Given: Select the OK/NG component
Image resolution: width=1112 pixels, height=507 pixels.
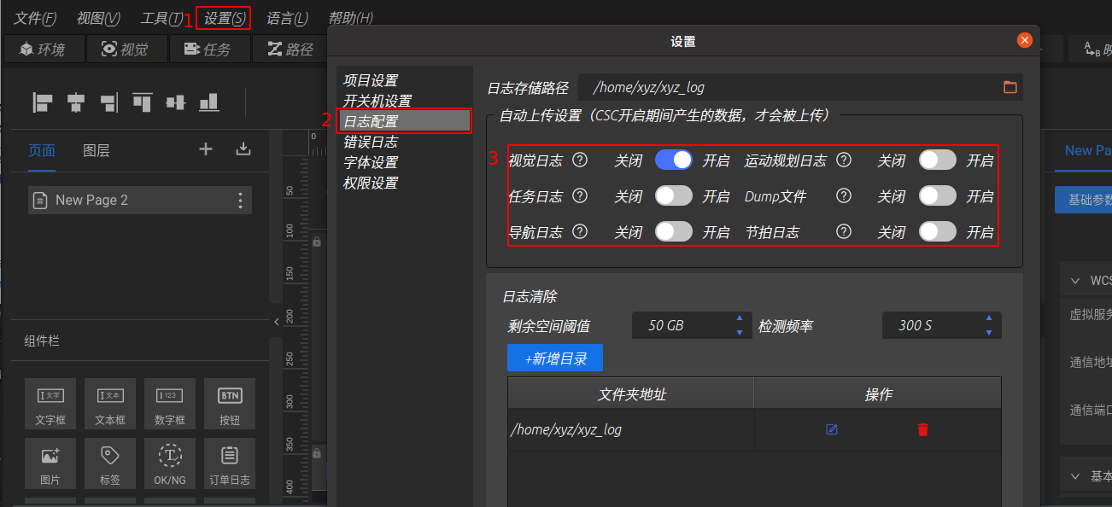Looking at the screenshot, I should pyautogui.click(x=170, y=463).
